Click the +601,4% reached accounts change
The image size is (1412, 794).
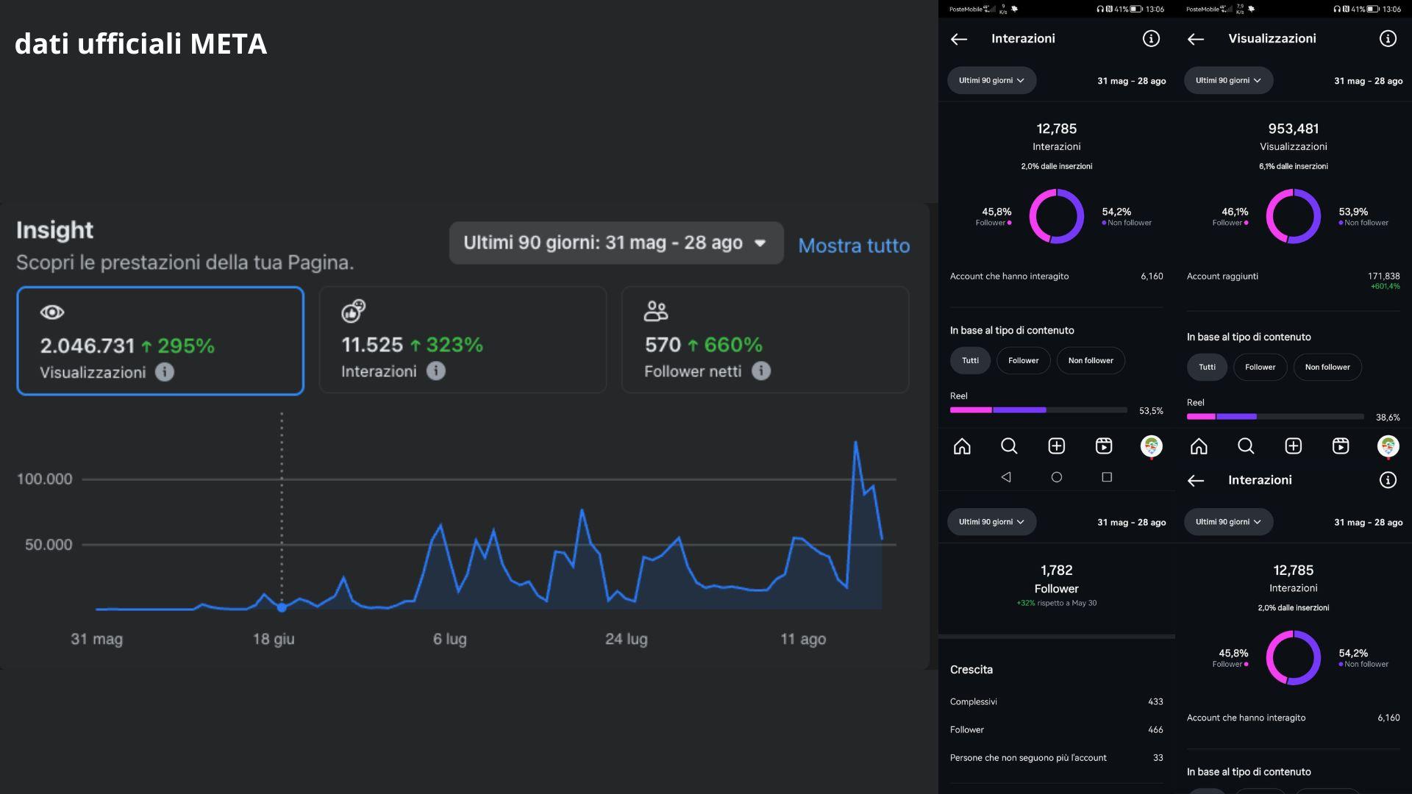(1386, 287)
